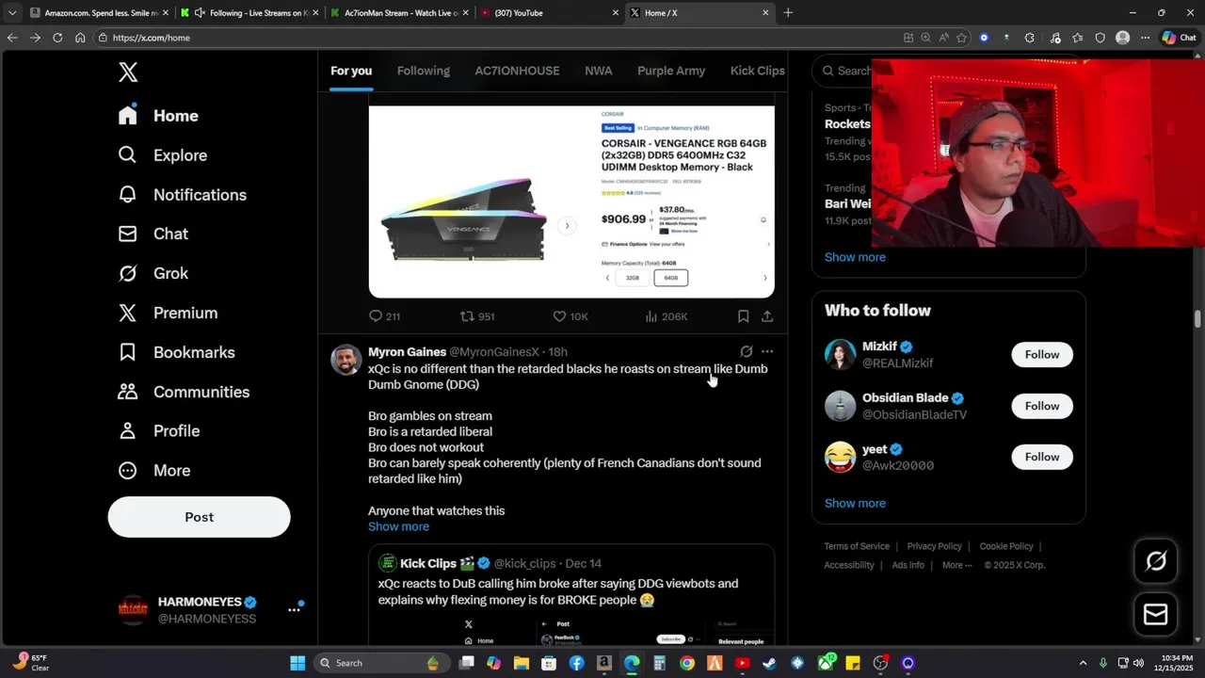Open floating messages button at bottom right
1205x678 pixels.
(x=1156, y=615)
